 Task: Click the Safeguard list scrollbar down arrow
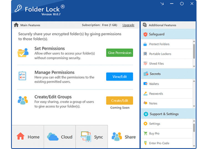pyautogui.click(x=194, y=66)
